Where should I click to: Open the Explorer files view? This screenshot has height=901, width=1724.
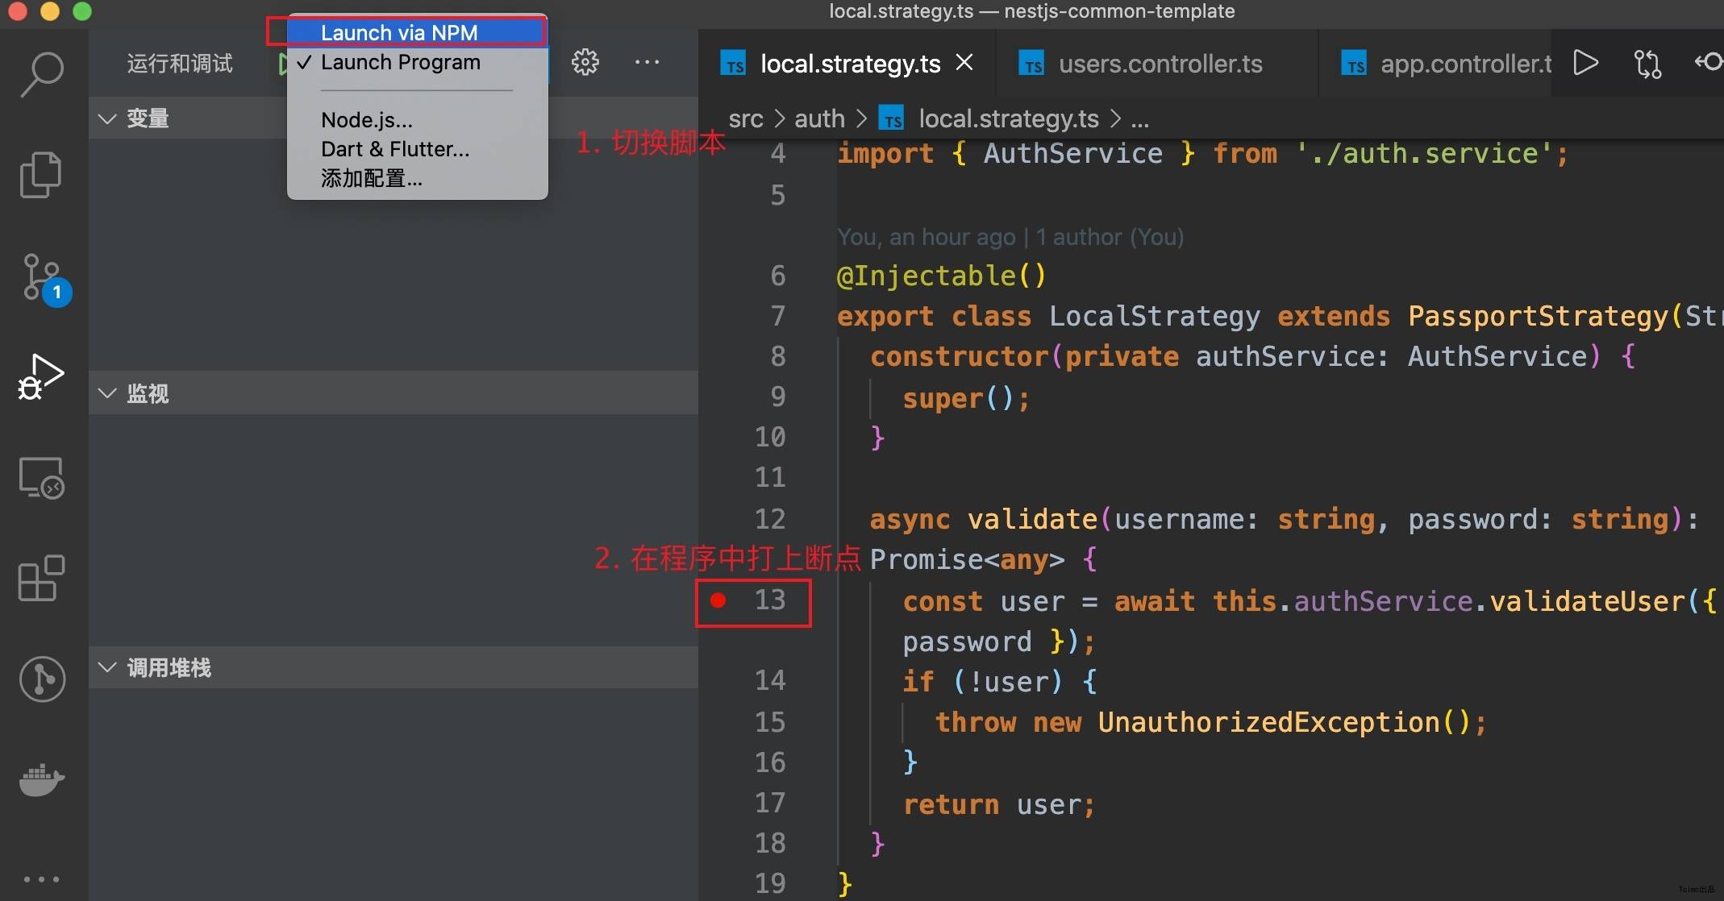point(40,174)
